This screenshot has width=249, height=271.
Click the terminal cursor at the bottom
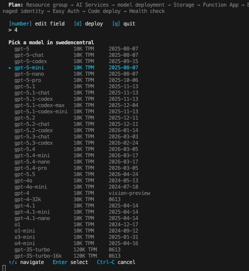point(4,268)
